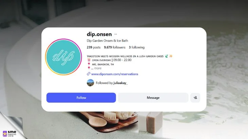Viewport: 248px width, 139px height.
Task: Click the pin emoji beside Ari, Bangkok
Action: pyautogui.click(x=89, y=64)
